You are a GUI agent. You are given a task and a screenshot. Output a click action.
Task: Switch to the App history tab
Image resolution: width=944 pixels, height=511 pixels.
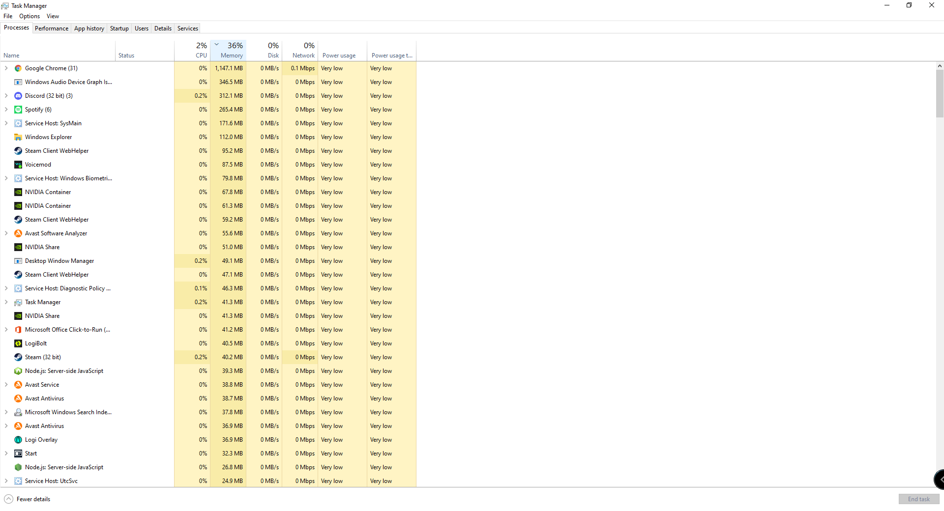[x=89, y=28]
